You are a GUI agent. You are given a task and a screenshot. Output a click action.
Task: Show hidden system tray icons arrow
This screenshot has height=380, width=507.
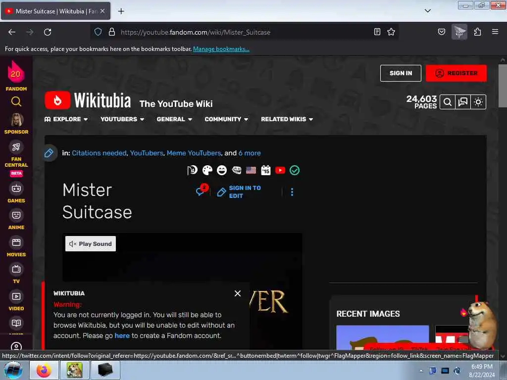[421, 371]
